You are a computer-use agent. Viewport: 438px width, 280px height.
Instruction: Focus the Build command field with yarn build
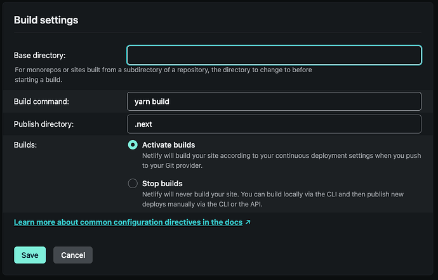(274, 101)
